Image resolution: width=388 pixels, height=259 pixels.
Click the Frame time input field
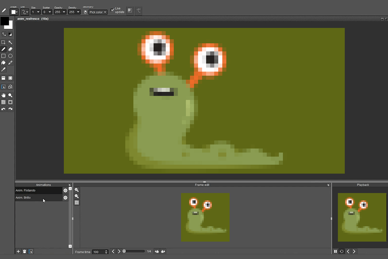tap(98, 252)
